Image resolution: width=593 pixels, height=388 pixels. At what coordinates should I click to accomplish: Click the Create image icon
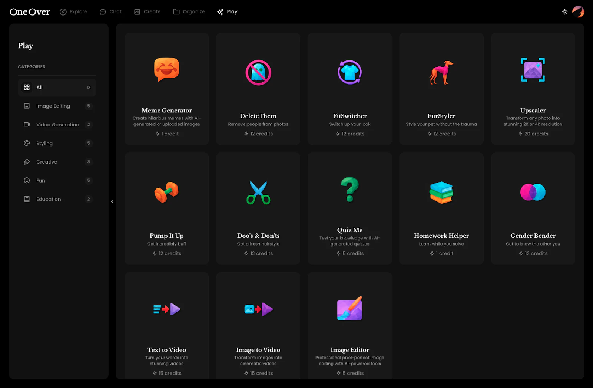point(137,12)
